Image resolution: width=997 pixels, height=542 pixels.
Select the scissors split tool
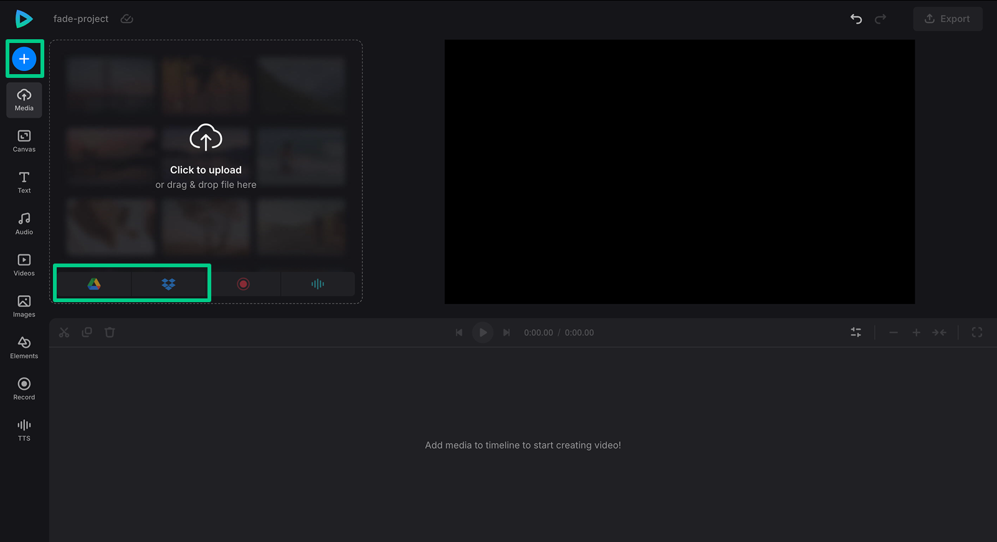pos(64,333)
